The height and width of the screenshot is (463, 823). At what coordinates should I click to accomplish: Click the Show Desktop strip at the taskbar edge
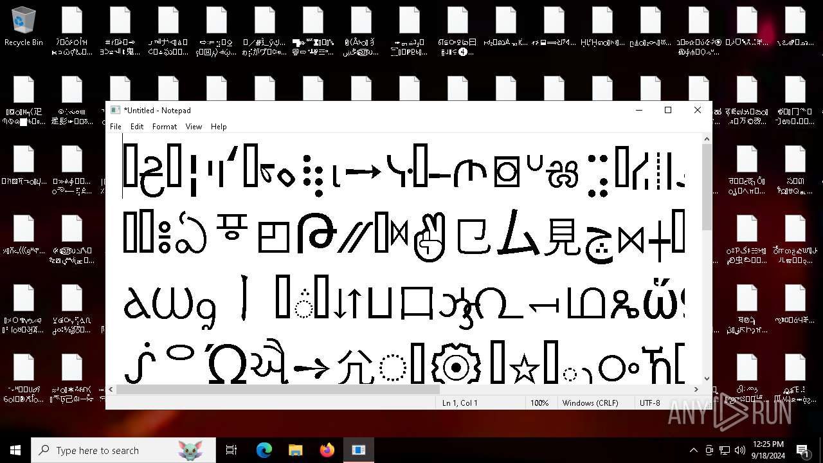point(821,450)
